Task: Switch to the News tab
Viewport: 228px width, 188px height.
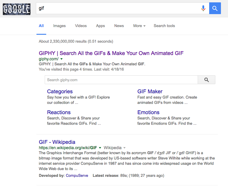Action: pyautogui.click(x=119, y=26)
